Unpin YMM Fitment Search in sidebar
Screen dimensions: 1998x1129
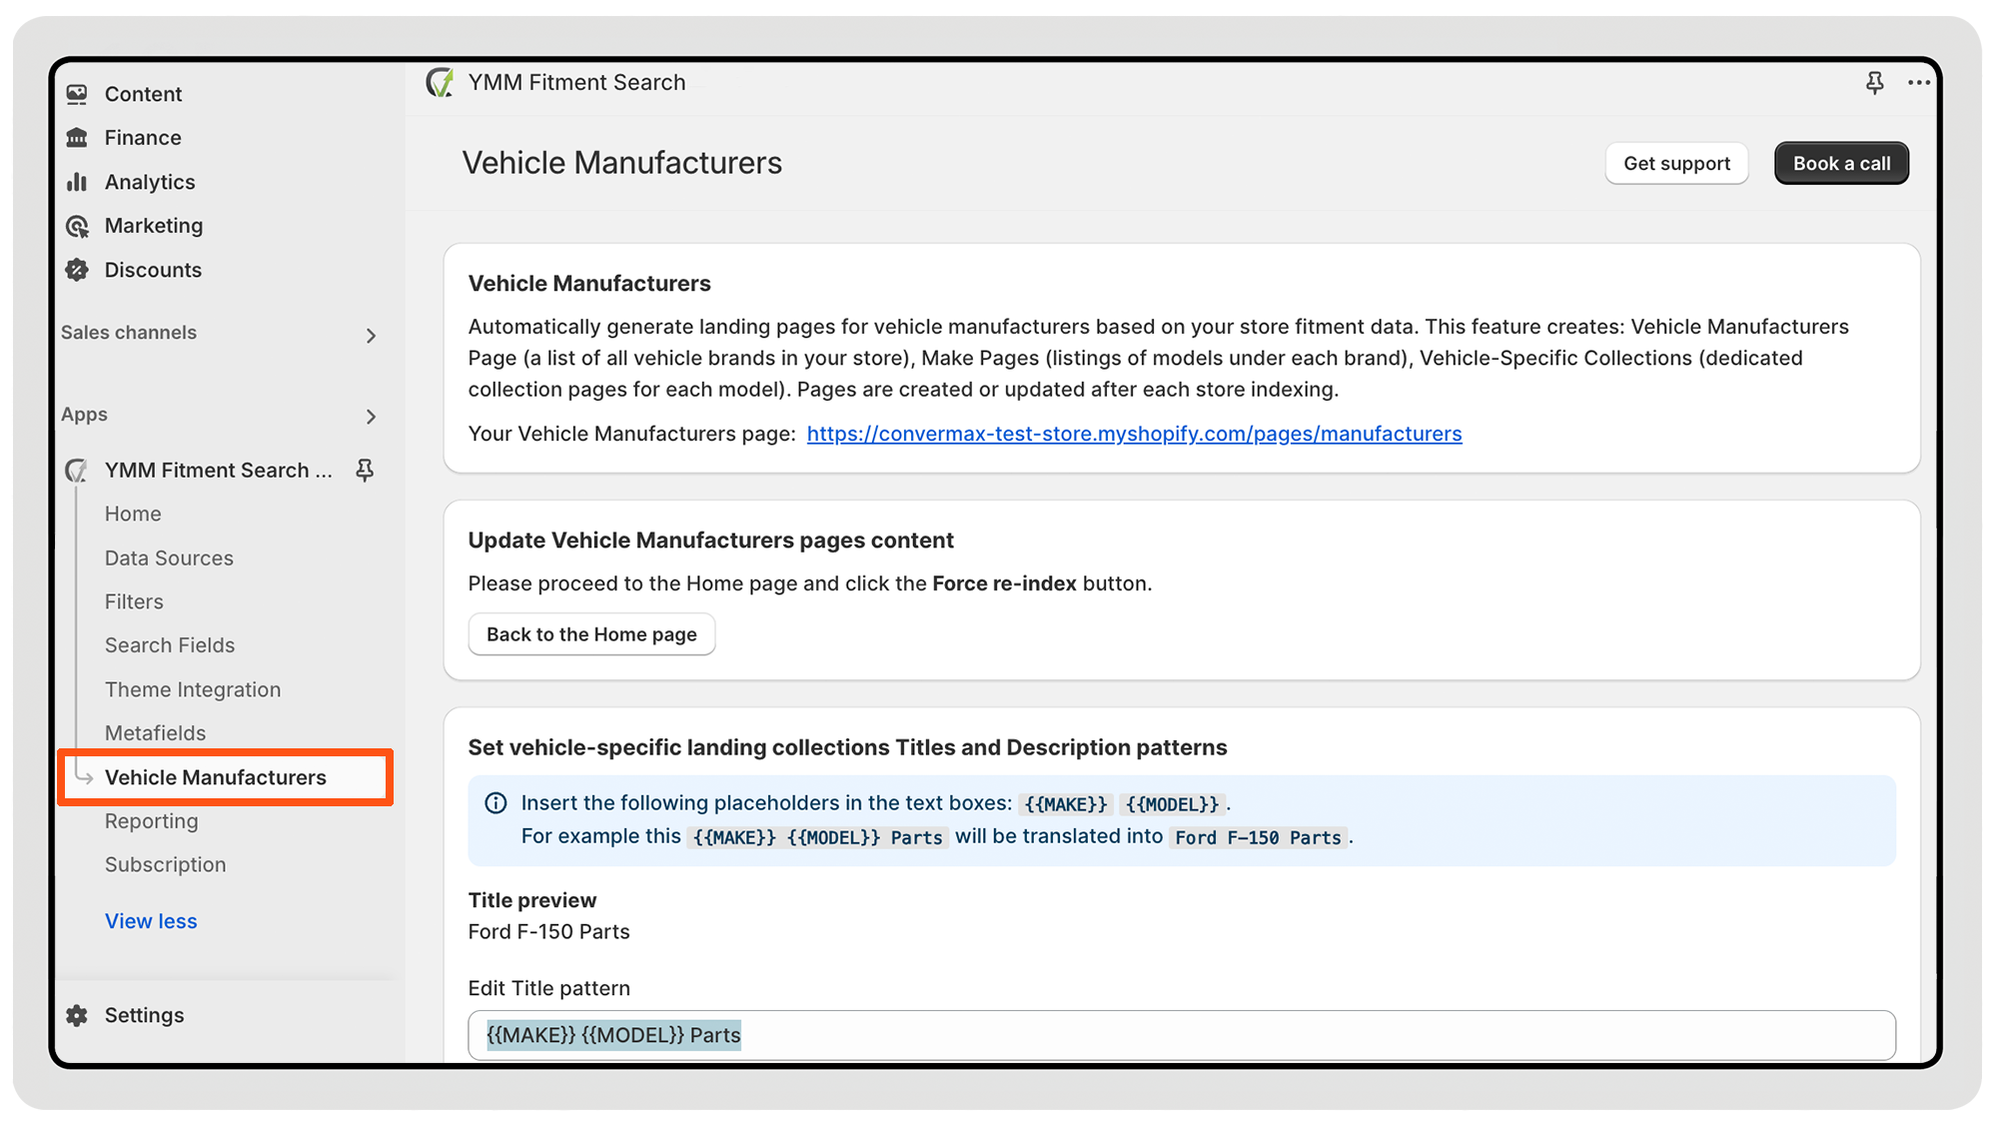[365, 471]
